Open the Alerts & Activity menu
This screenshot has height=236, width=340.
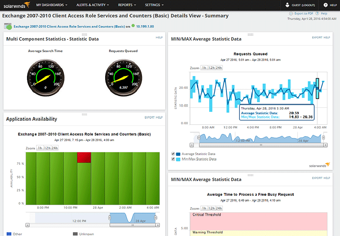pyautogui.click(x=92, y=5)
